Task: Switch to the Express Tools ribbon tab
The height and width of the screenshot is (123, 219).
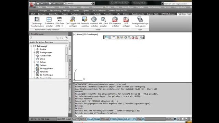Action: pos(153,14)
